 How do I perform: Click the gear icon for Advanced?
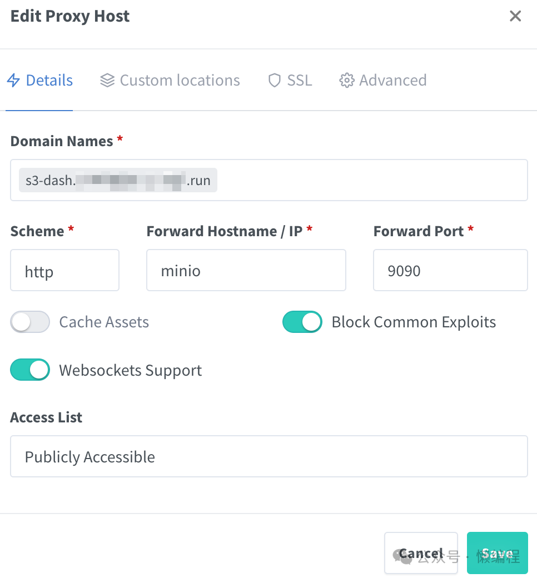(x=347, y=81)
